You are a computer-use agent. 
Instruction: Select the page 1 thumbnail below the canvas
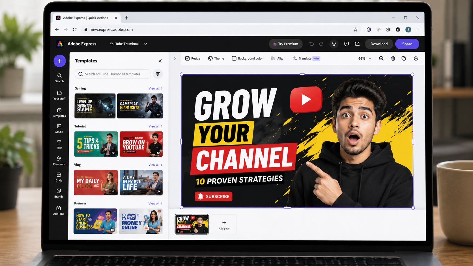192,224
